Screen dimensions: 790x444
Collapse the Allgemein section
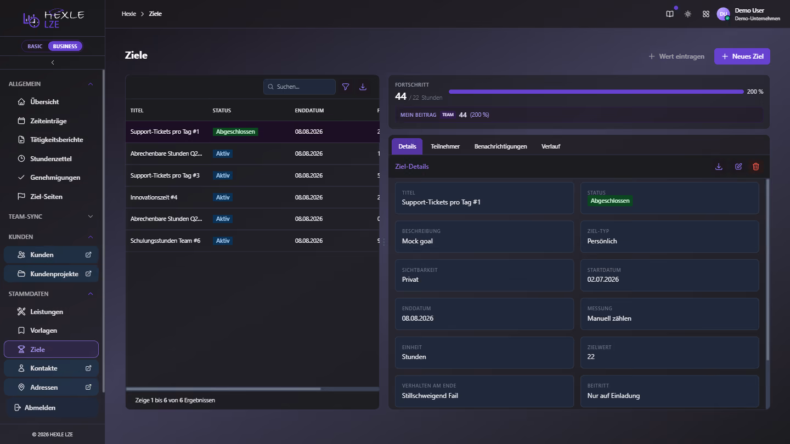(x=91, y=84)
